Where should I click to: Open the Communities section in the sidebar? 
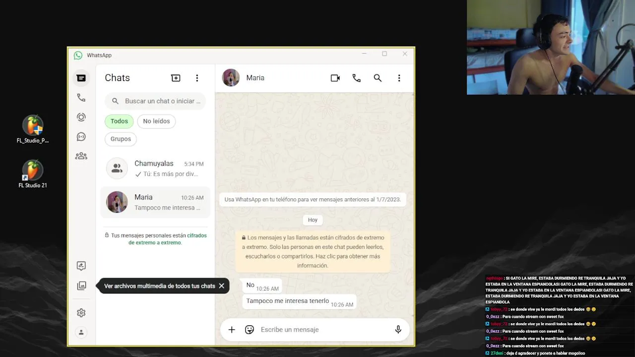[81, 156]
